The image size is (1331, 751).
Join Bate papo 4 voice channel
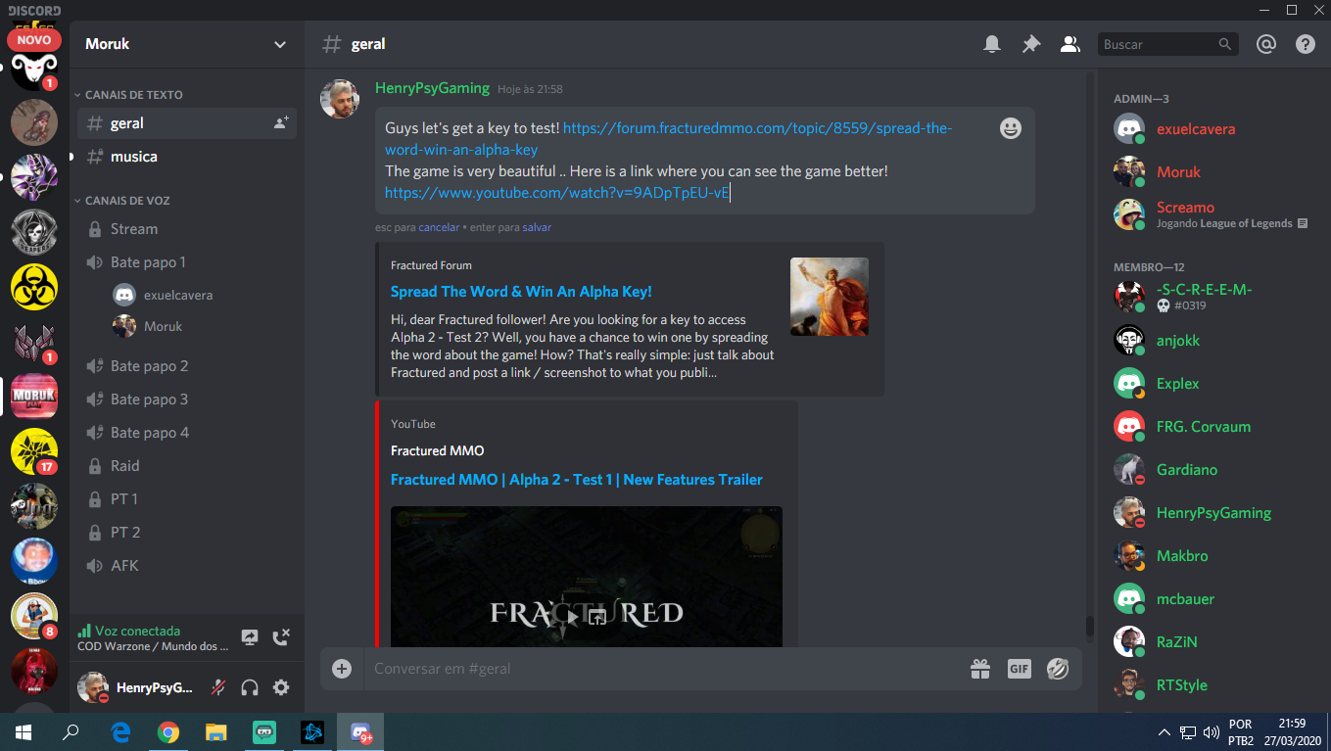click(186, 433)
